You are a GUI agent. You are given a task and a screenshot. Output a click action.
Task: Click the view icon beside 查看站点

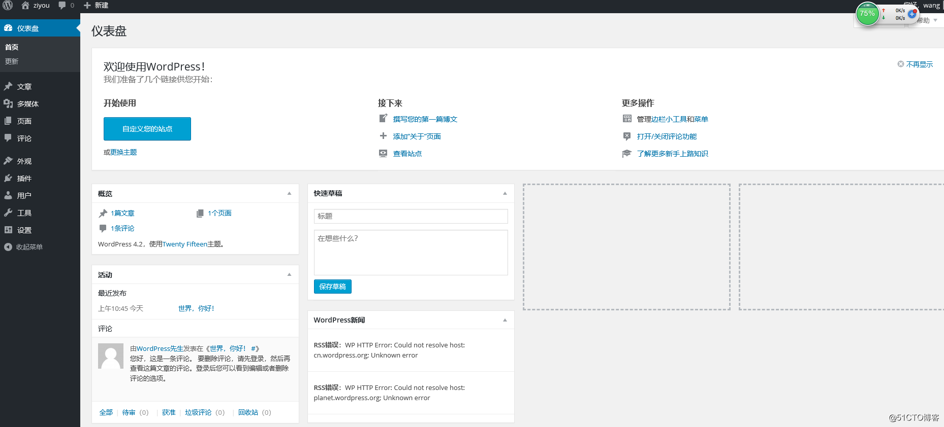click(x=383, y=153)
